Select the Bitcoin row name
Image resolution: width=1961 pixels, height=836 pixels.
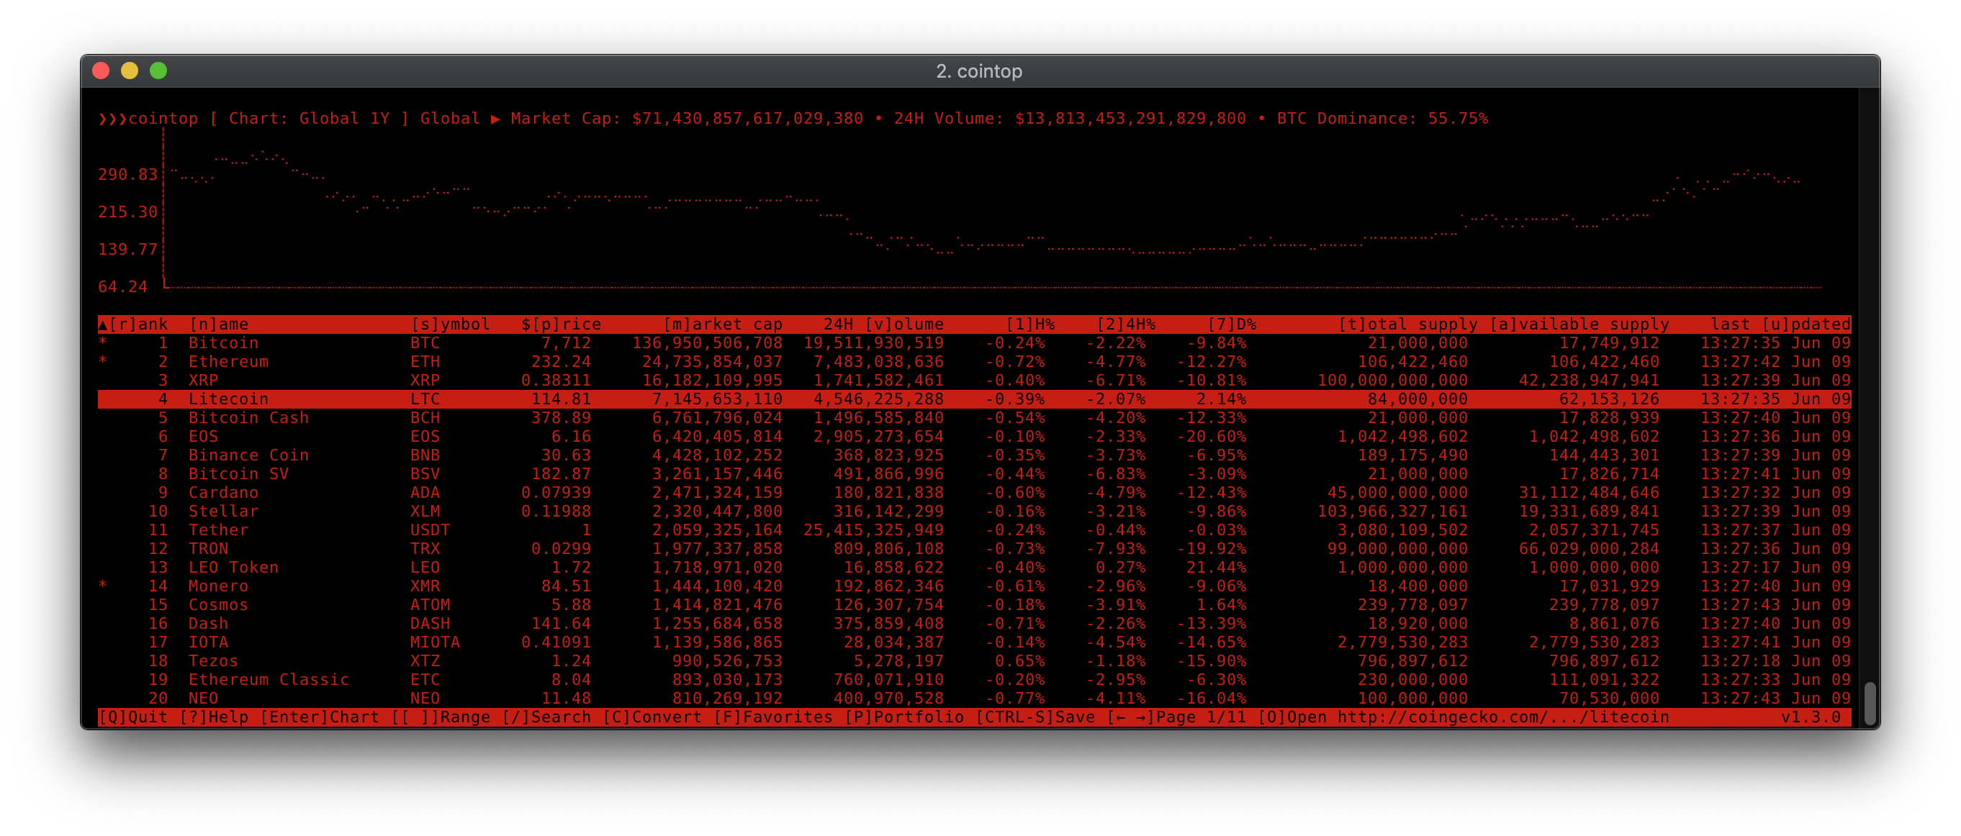[x=223, y=343]
